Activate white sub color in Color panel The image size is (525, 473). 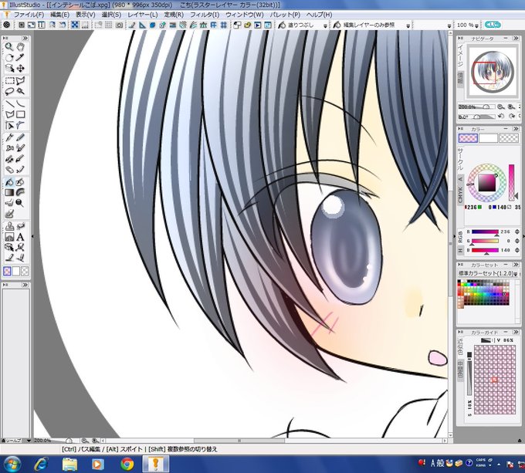(x=488, y=138)
